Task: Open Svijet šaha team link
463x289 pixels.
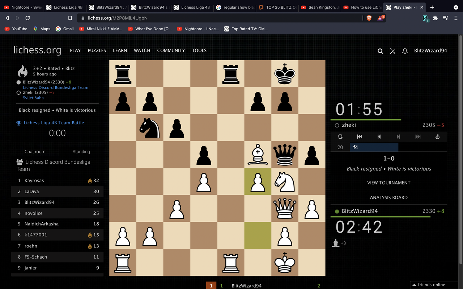Action: [x=33, y=98]
